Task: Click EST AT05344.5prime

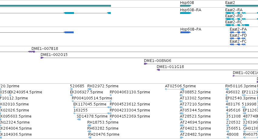Action: click(x=195, y=110)
